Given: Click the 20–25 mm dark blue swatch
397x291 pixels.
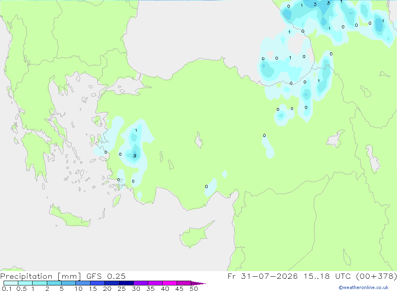Looking at the screenshot, I should [x=112, y=283].
